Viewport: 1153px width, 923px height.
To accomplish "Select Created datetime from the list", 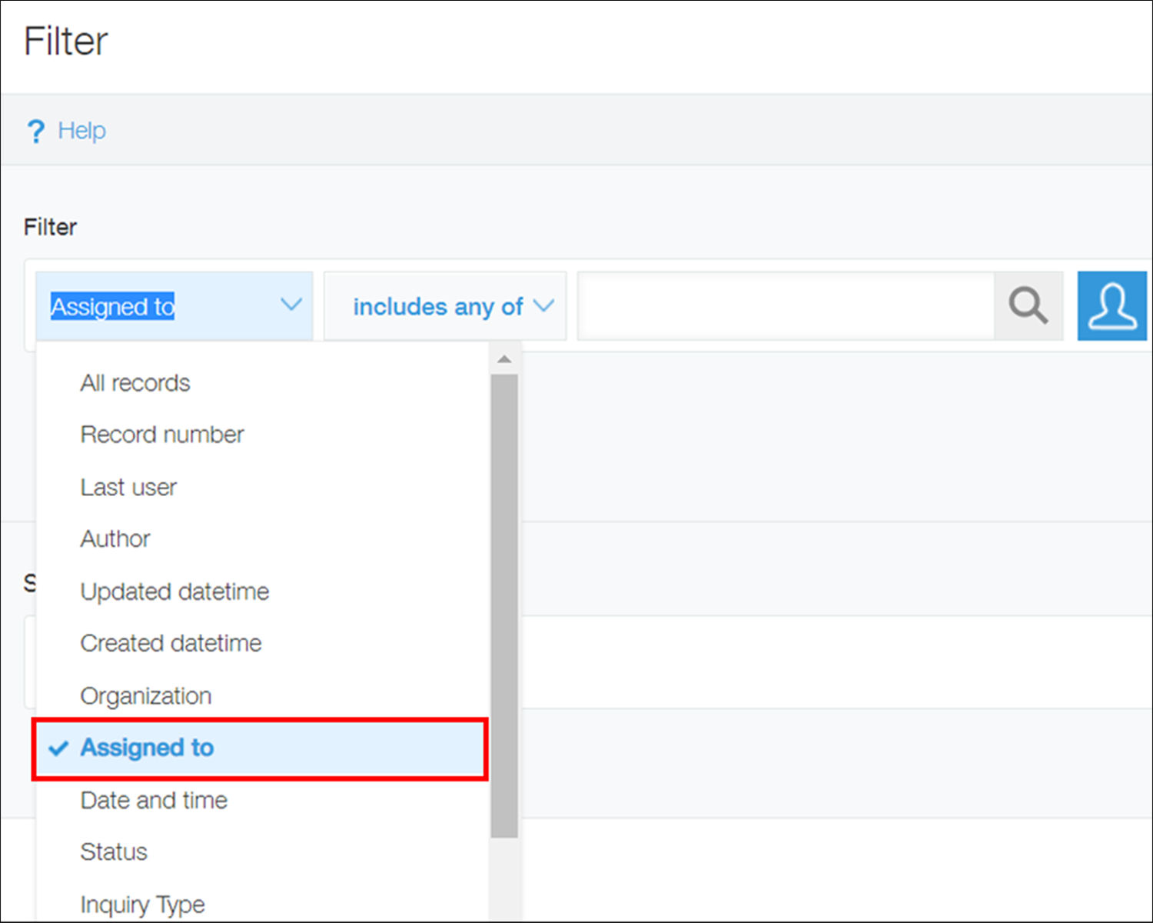I will (x=171, y=643).
